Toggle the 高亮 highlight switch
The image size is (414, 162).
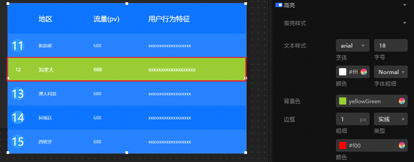(x=279, y=5)
